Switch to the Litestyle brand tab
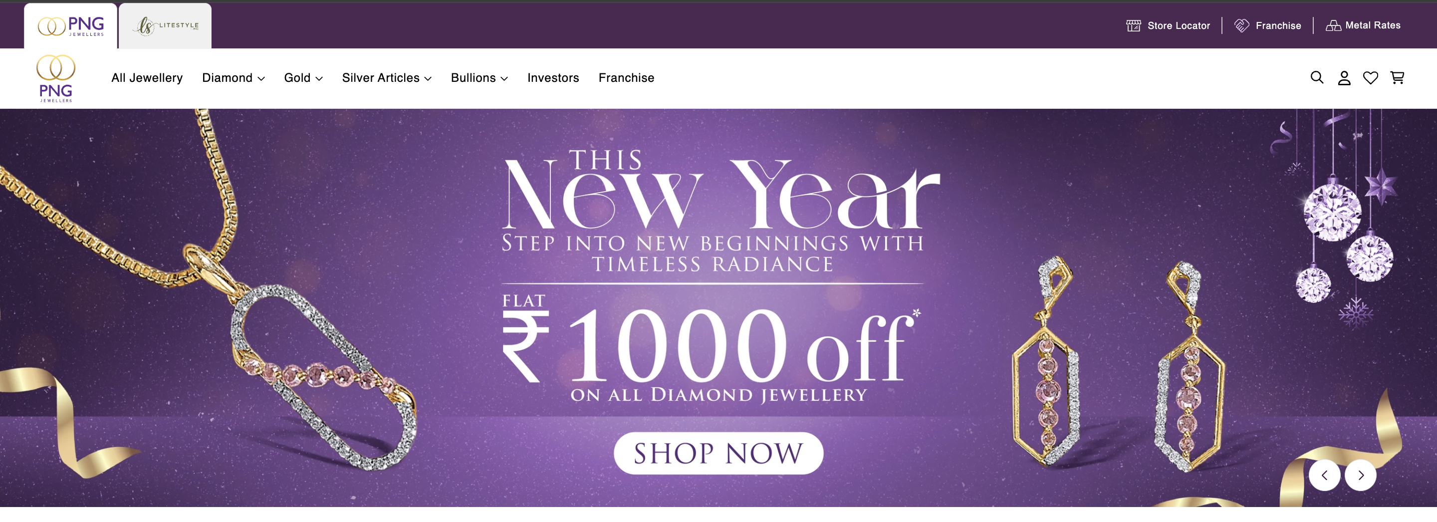Image resolution: width=1437 pixels, height=522 pixels. [x=165, y=25]
